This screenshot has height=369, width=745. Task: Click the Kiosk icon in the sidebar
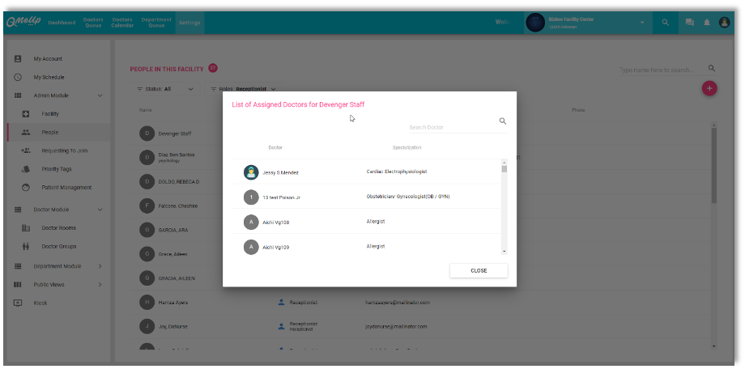pos(18,303)
